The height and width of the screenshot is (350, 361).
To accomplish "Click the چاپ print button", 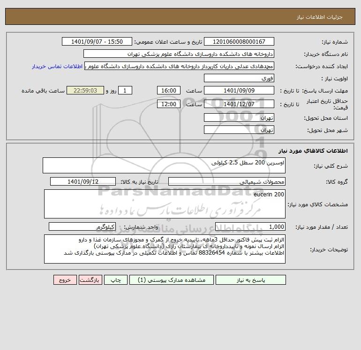I will (116, 280).
